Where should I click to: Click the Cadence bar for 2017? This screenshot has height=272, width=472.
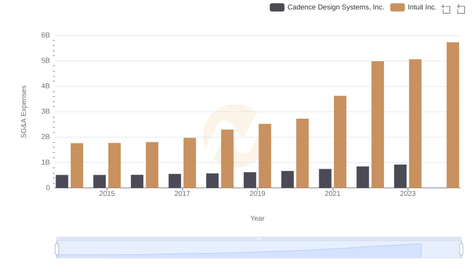pos(175,181)
